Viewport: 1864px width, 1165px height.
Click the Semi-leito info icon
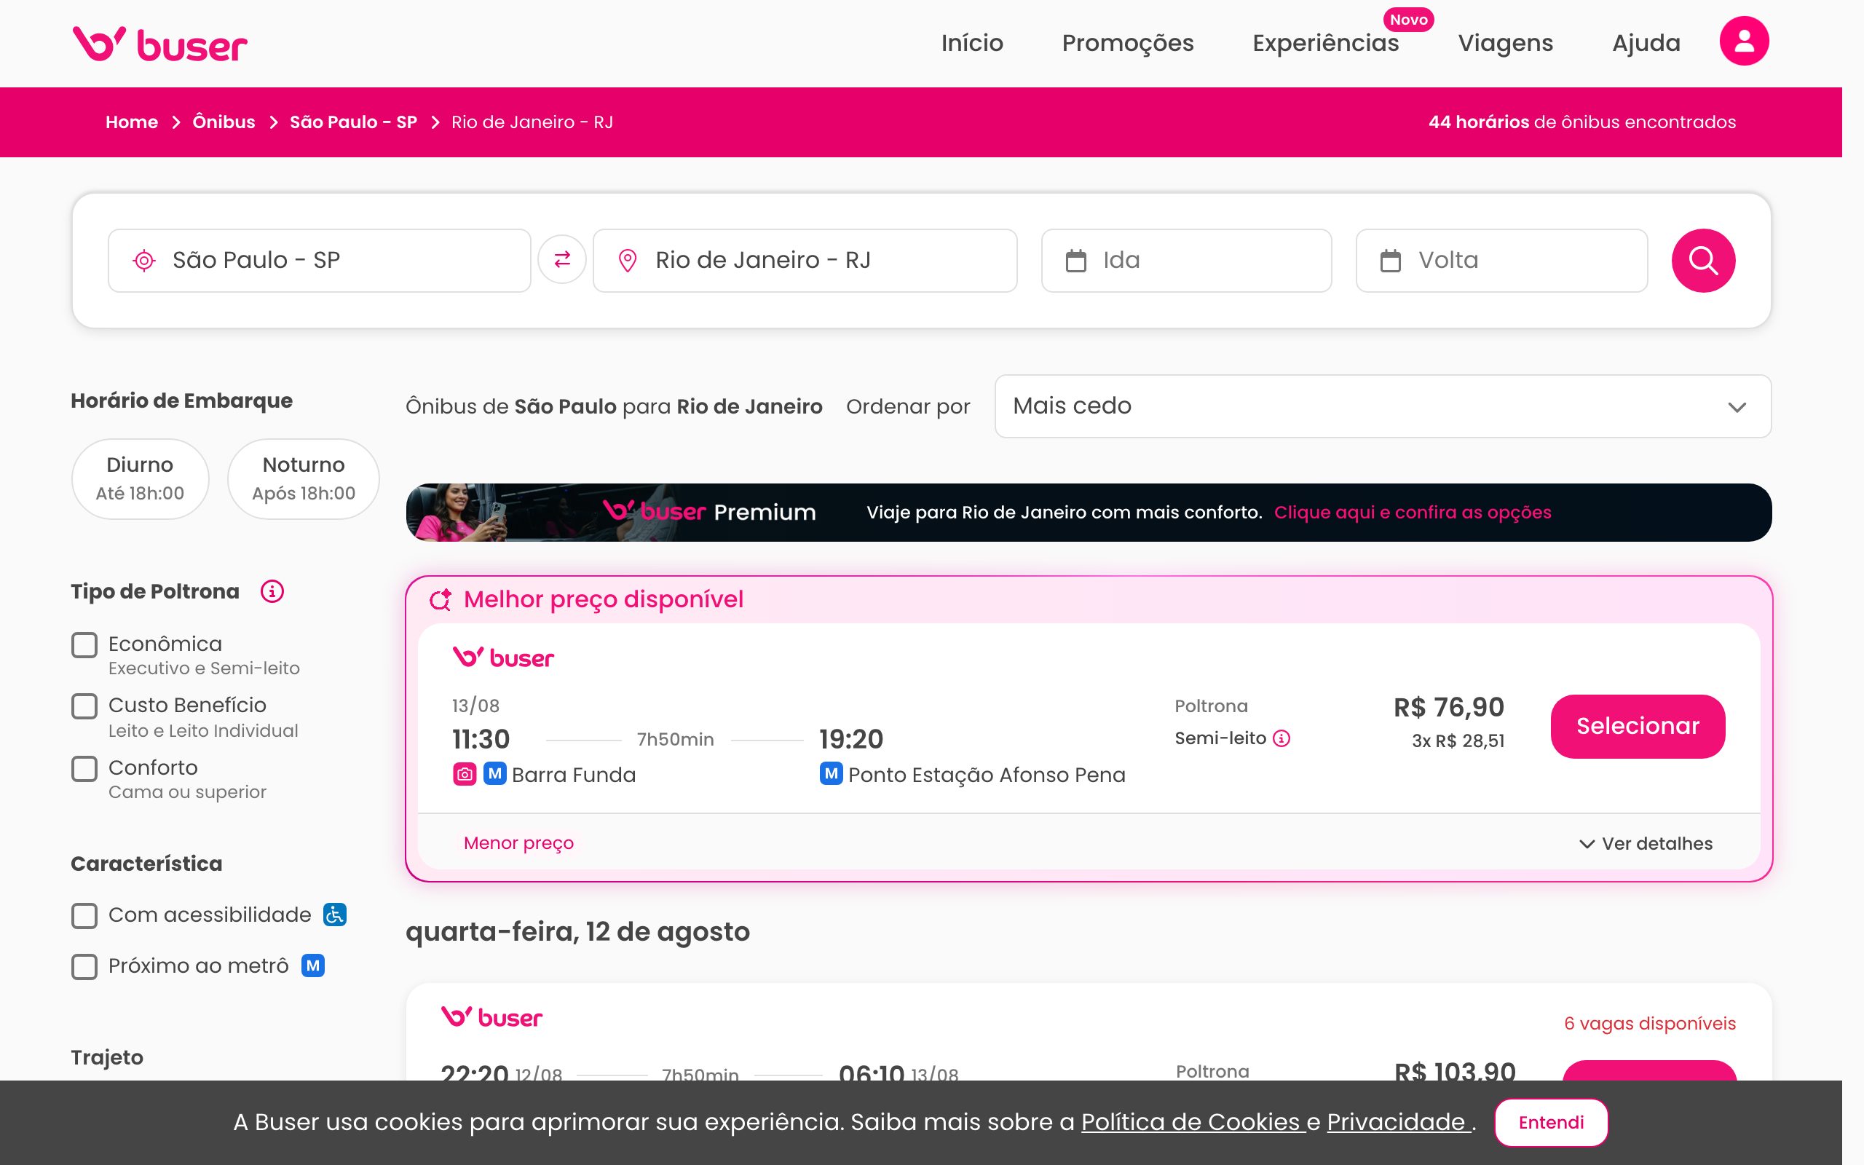point(1281,738)
